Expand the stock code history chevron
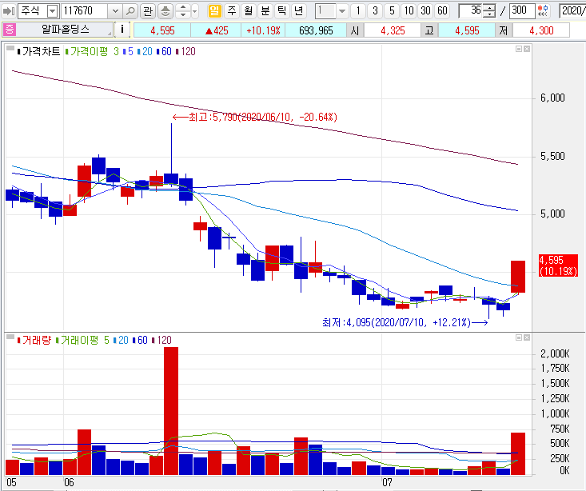Image resolution: width=586 pixels, height=491 pixels. [115, 11]
